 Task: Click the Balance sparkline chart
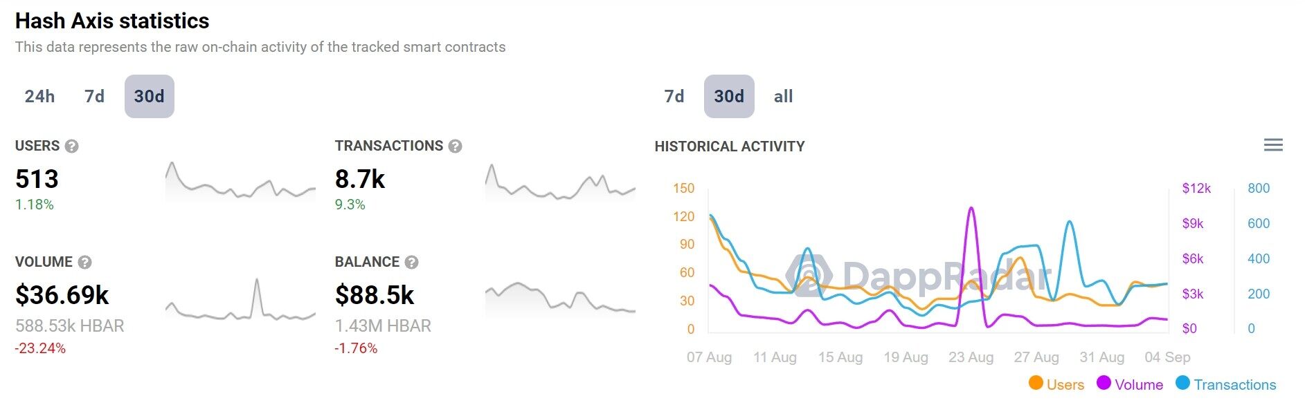pyautogui.click(x=560, y=299)
